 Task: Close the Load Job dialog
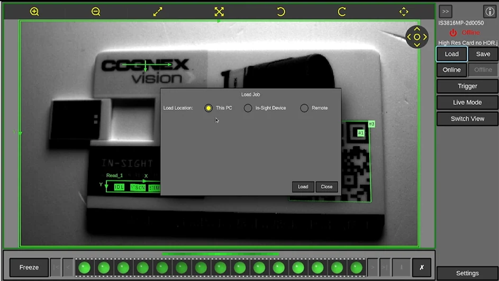pos(326,187)
